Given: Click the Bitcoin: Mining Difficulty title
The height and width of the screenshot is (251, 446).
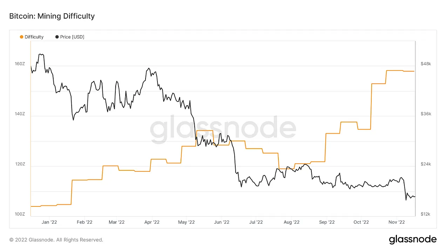Looking at the screenshot, I should (x=52, y=16).
